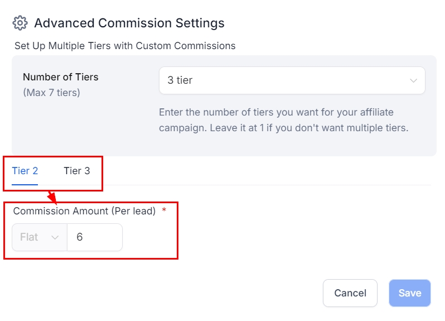Open the Number of Tiers dropdown chevron
Viewport: 445px width, 321px height.
413,80
